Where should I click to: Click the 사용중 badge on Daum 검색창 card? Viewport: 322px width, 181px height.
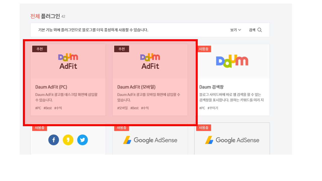click(x=204, y=49)
